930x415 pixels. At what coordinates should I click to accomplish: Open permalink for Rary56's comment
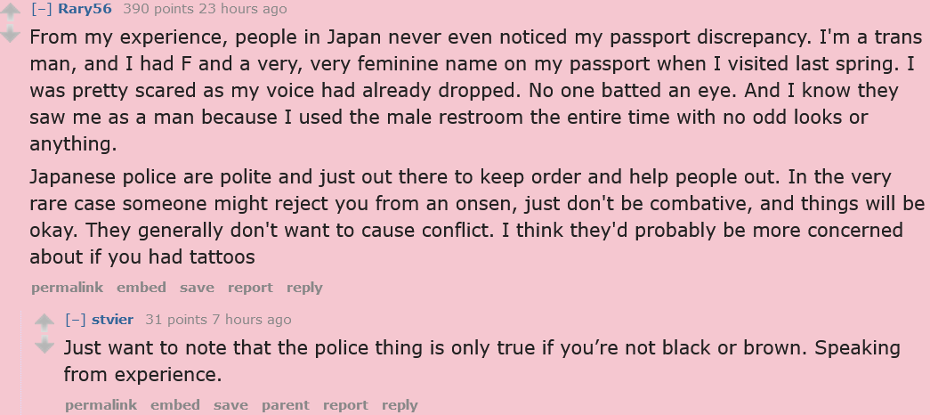67,288
